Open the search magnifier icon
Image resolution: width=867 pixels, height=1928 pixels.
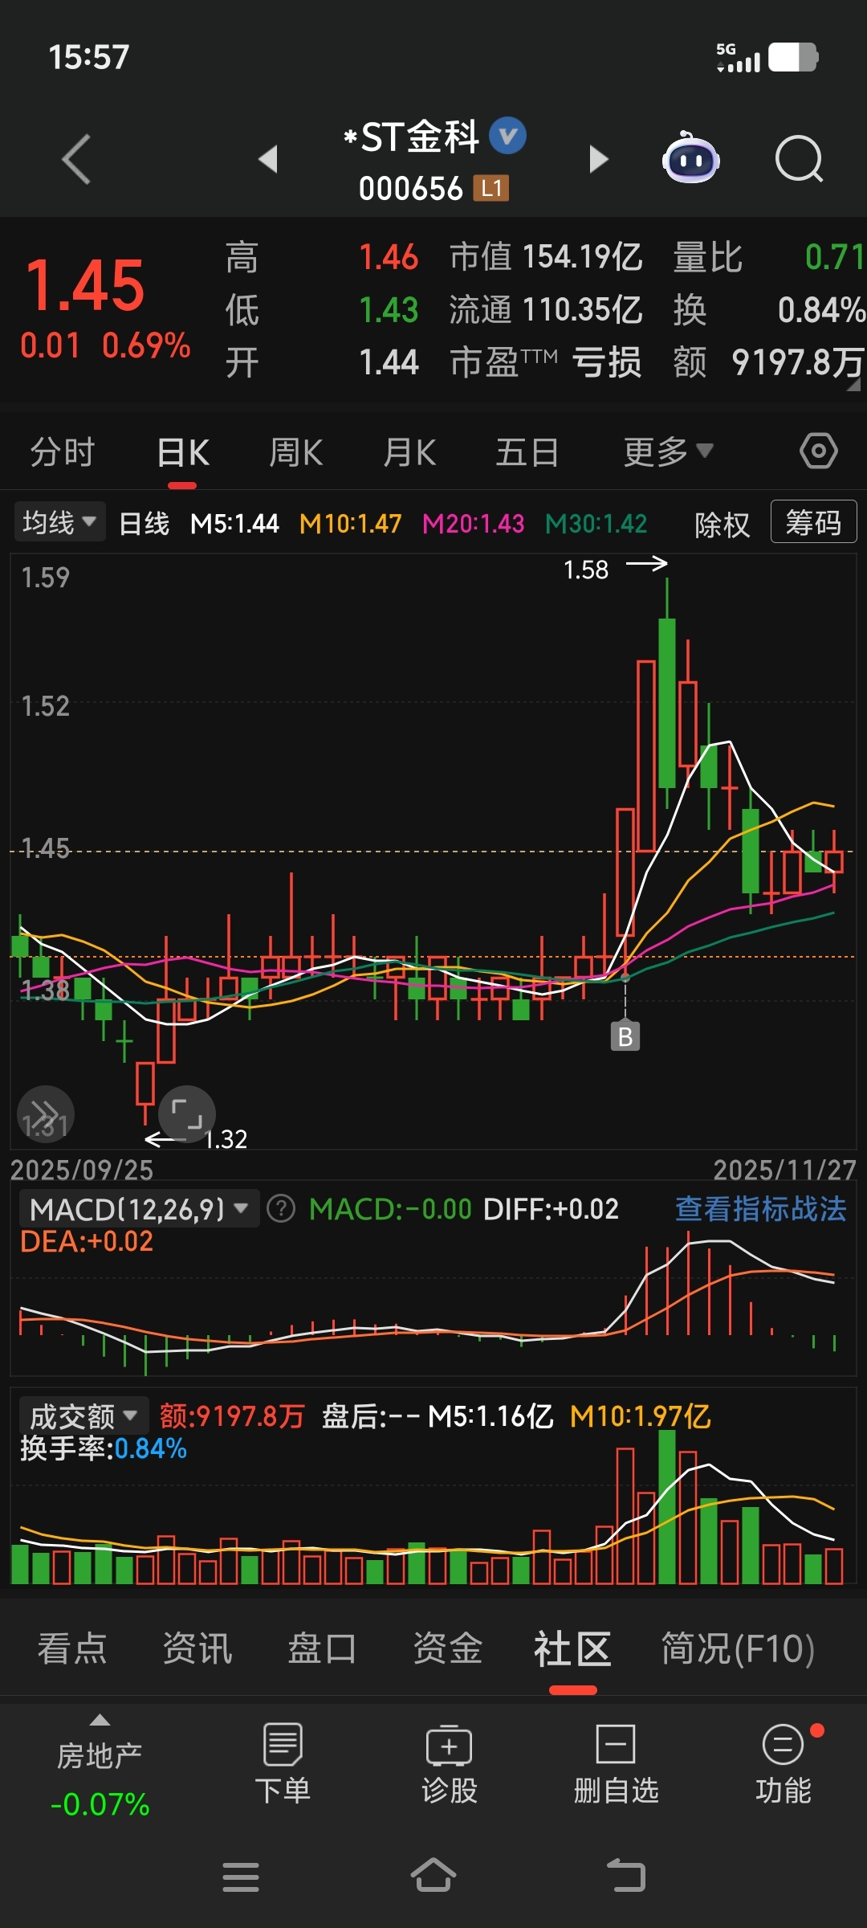point(799,159)
